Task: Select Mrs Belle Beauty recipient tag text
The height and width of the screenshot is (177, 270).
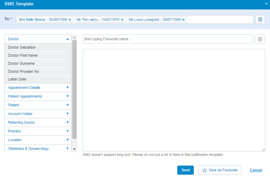Action: 43,19
